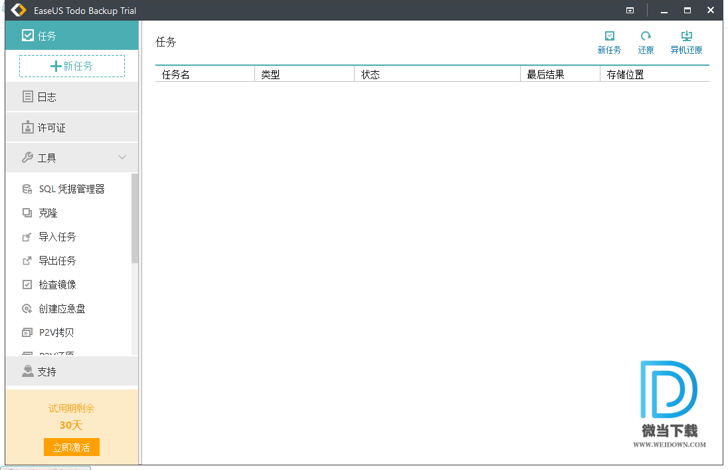Image resolution: width=728 pixels, height=470 pixels.
Task: Click the EaseUS logo in title bar
Action: [x=19, y=10]
